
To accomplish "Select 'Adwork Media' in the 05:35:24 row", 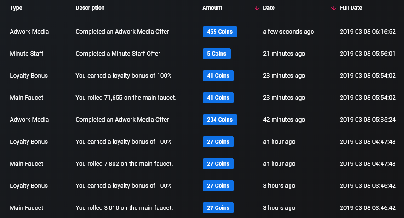I will [29, 120].
